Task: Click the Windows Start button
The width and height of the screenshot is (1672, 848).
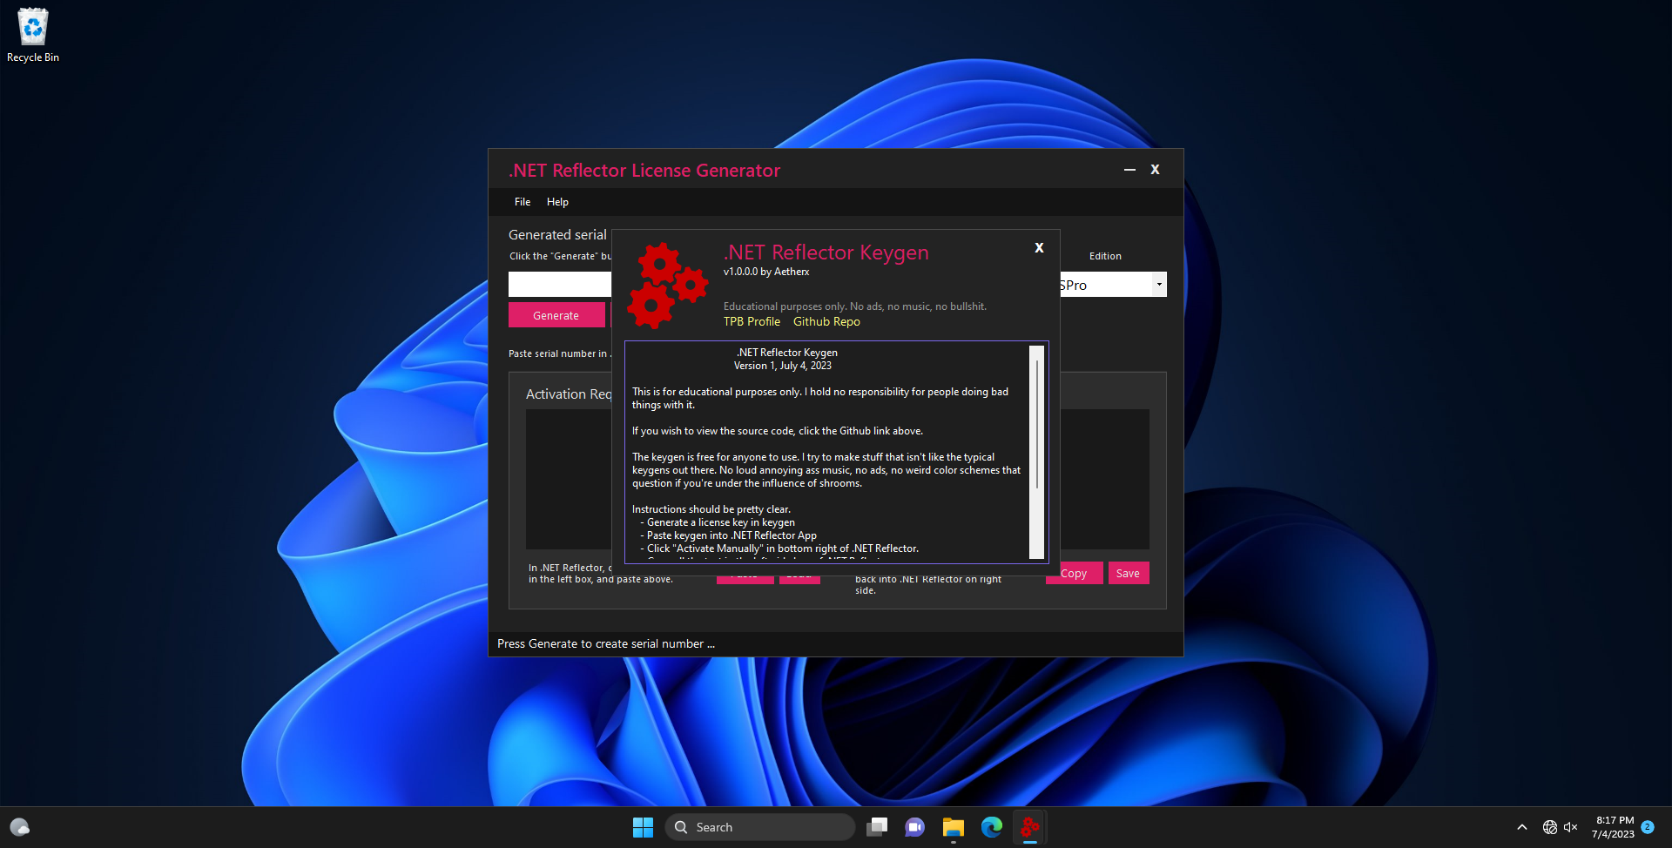Action: pos(643,827)
